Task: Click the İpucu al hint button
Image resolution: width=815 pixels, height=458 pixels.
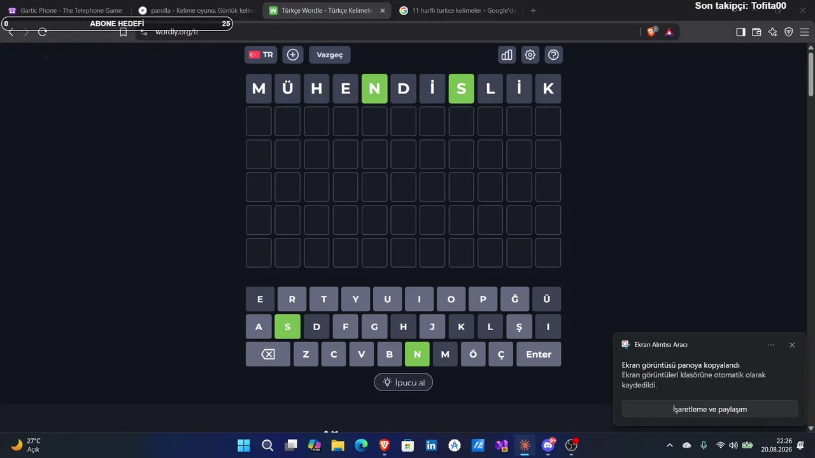Action: click(x=404, y=382)
